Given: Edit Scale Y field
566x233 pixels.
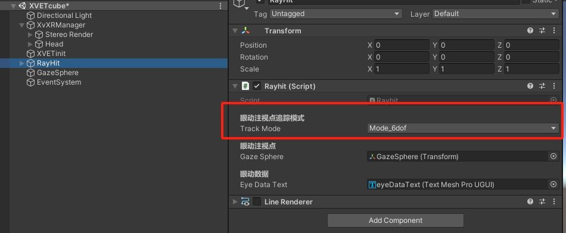Looking at the screenshot, I should 467,69.
